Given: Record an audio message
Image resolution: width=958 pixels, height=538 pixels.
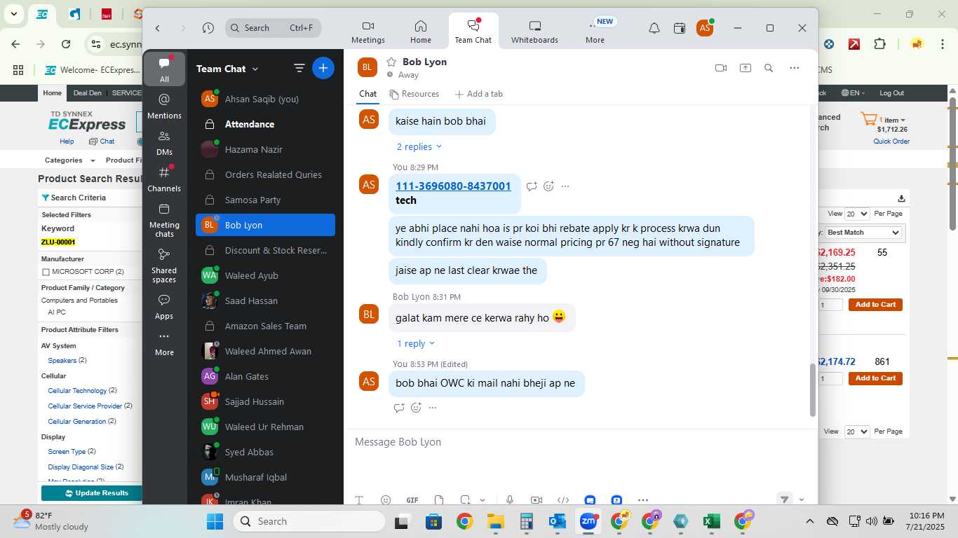Looking at the screenshot, I should click(x=510, y=500).
